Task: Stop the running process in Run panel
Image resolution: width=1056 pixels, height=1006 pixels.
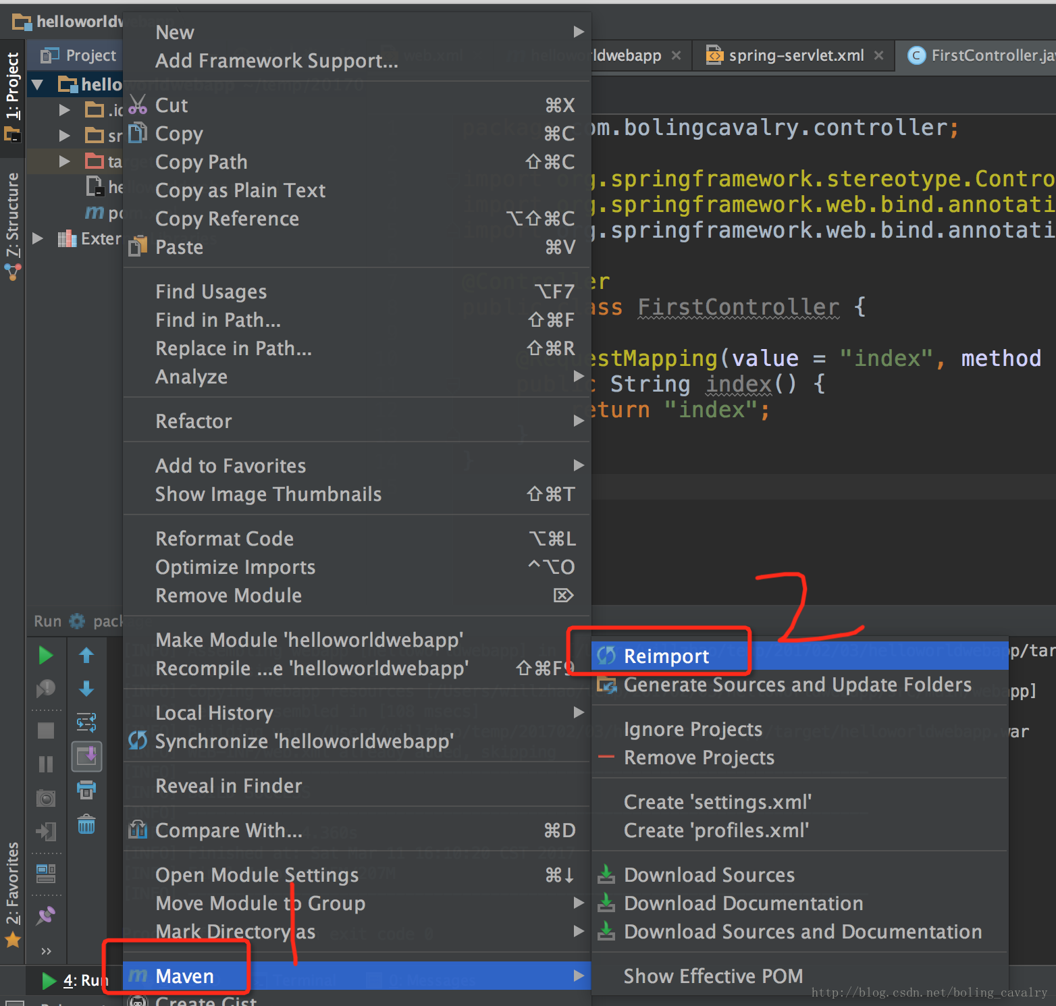Action: [45, 731]
